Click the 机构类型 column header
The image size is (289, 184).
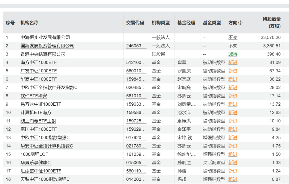click(x=161, y=23)
